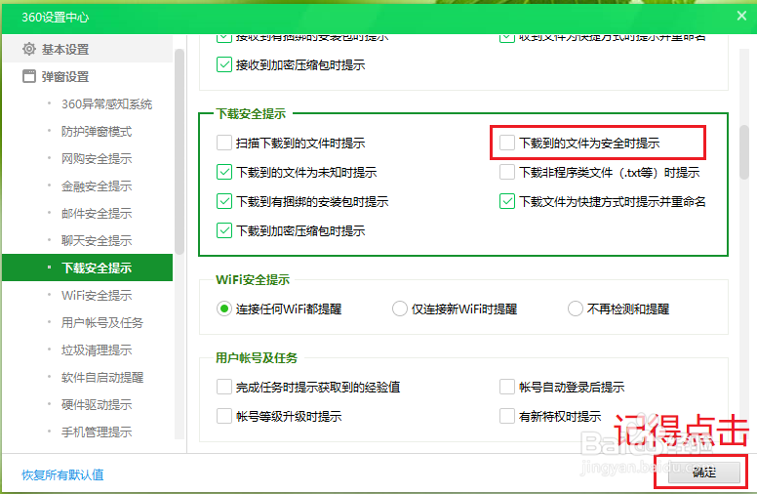Screen dimensions: 757x494
Task: Confirm settings with 确定 button
Action: [x=704, y=473]
